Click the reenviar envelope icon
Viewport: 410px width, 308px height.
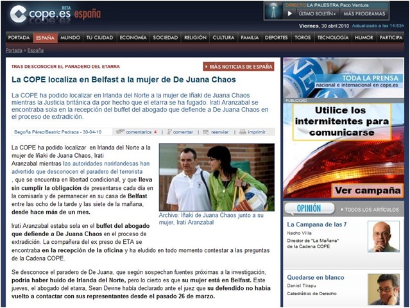click(x=206, y=132)
